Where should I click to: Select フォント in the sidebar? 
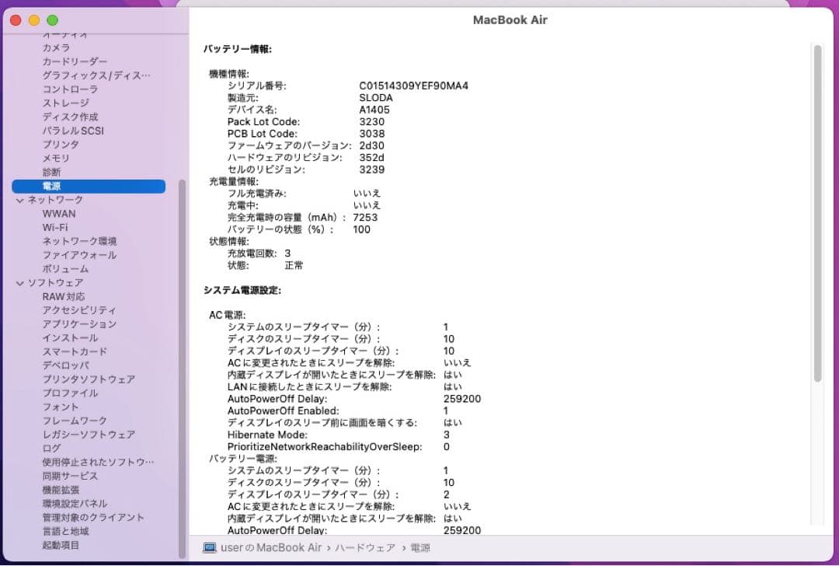point(61,407)
